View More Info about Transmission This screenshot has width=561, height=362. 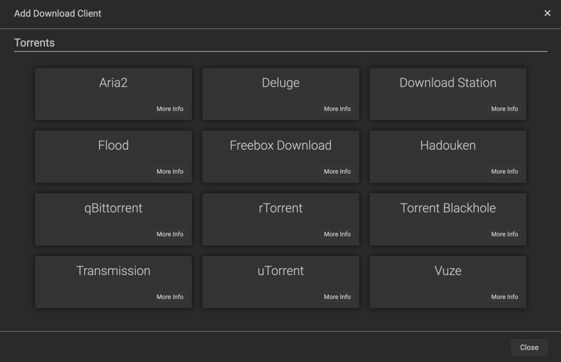(x=170, y=297)
